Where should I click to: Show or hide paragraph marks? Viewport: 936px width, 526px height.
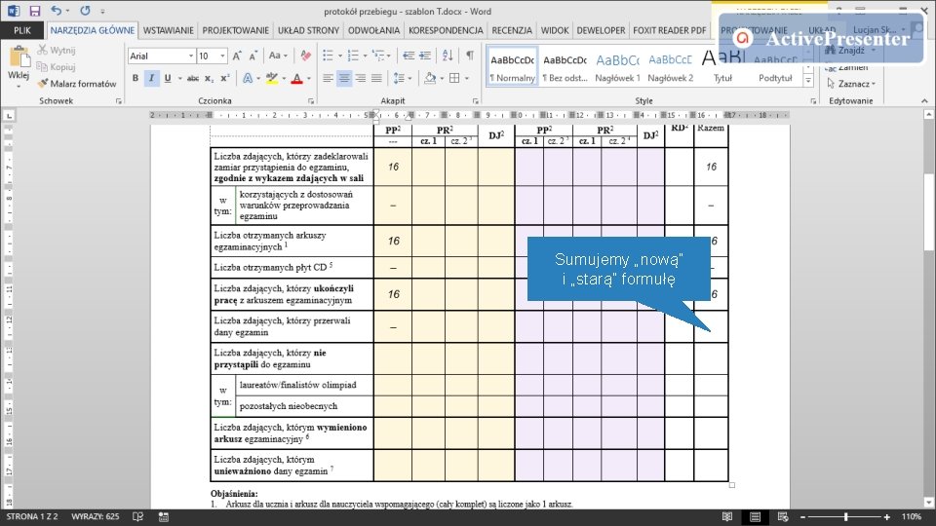tap(470, 56)
